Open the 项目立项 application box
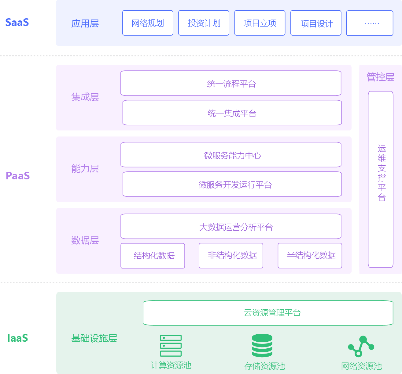 pyautogui.click(x=260, y=23)
